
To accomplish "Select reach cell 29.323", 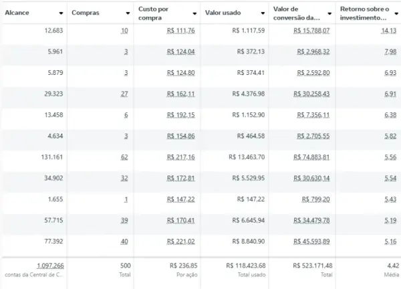I will pos(53,94).
